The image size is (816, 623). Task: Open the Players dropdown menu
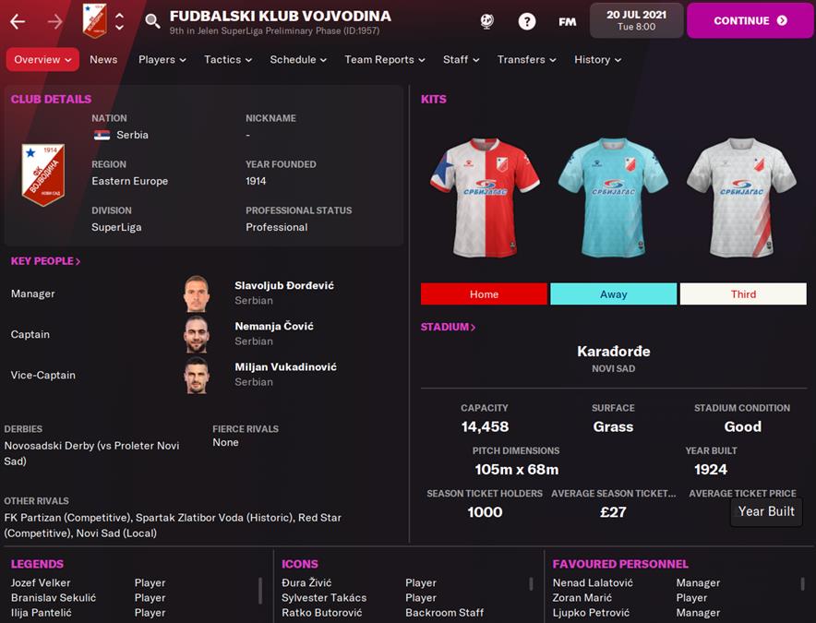pos(162,59)
